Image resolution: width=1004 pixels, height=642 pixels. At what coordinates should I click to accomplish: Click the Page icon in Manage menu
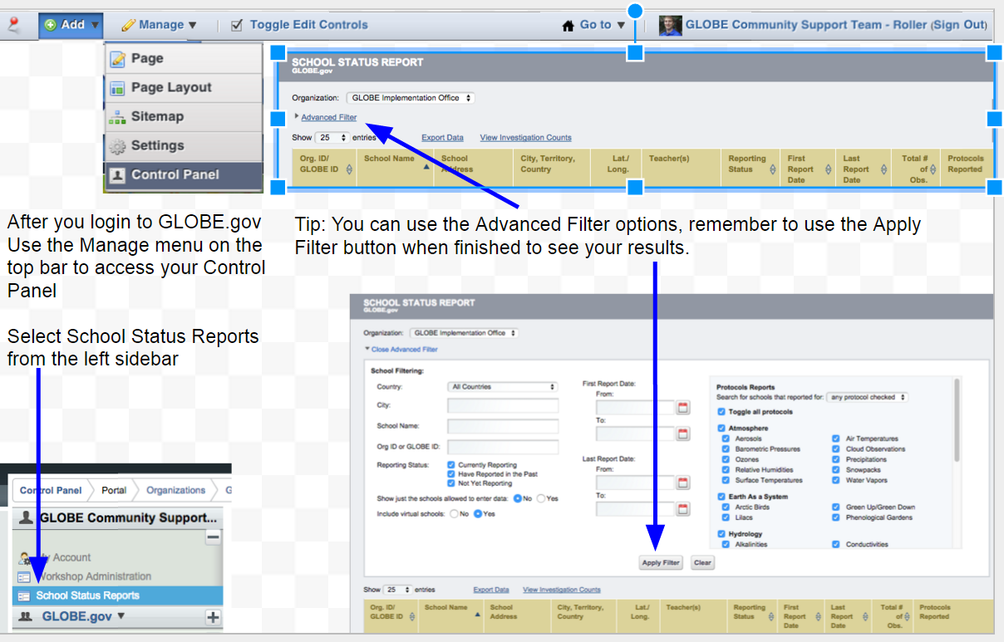click(x=117, y=59)
